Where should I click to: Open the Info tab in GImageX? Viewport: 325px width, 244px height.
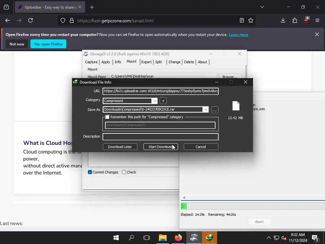click(x=118, y=62)
